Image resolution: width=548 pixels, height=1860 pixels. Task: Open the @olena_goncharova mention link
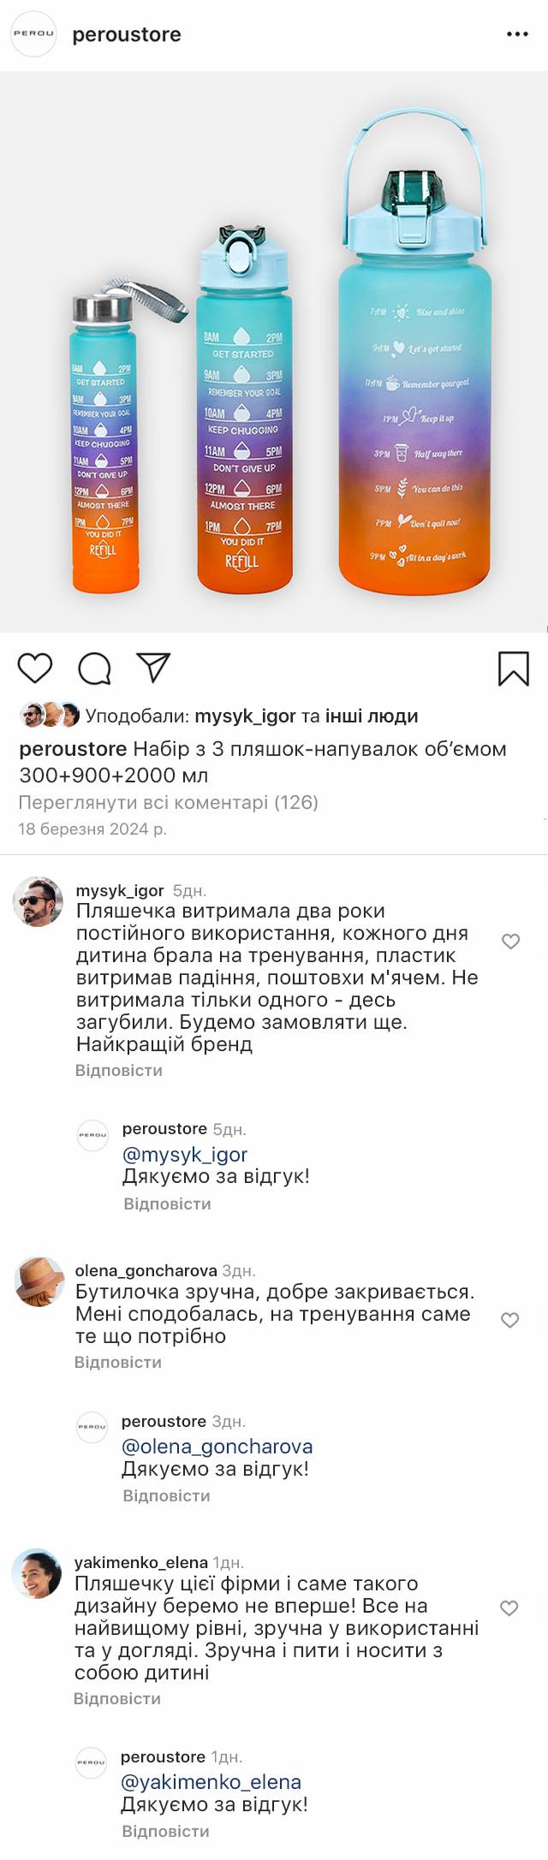click(217, 1447)
